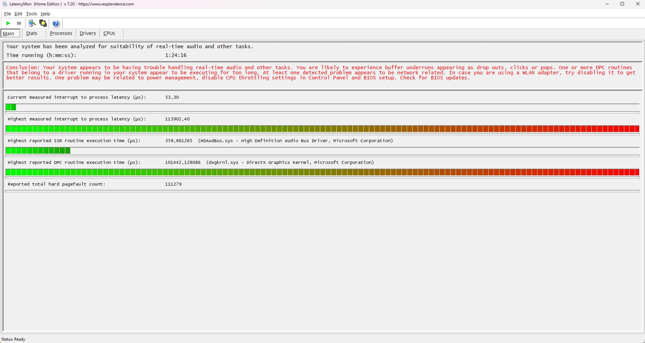The height and width of the screenshot is (343, 645).
Task: Click the 'Current measured interrupt to process latency' label
Action: tap(77, 97)
